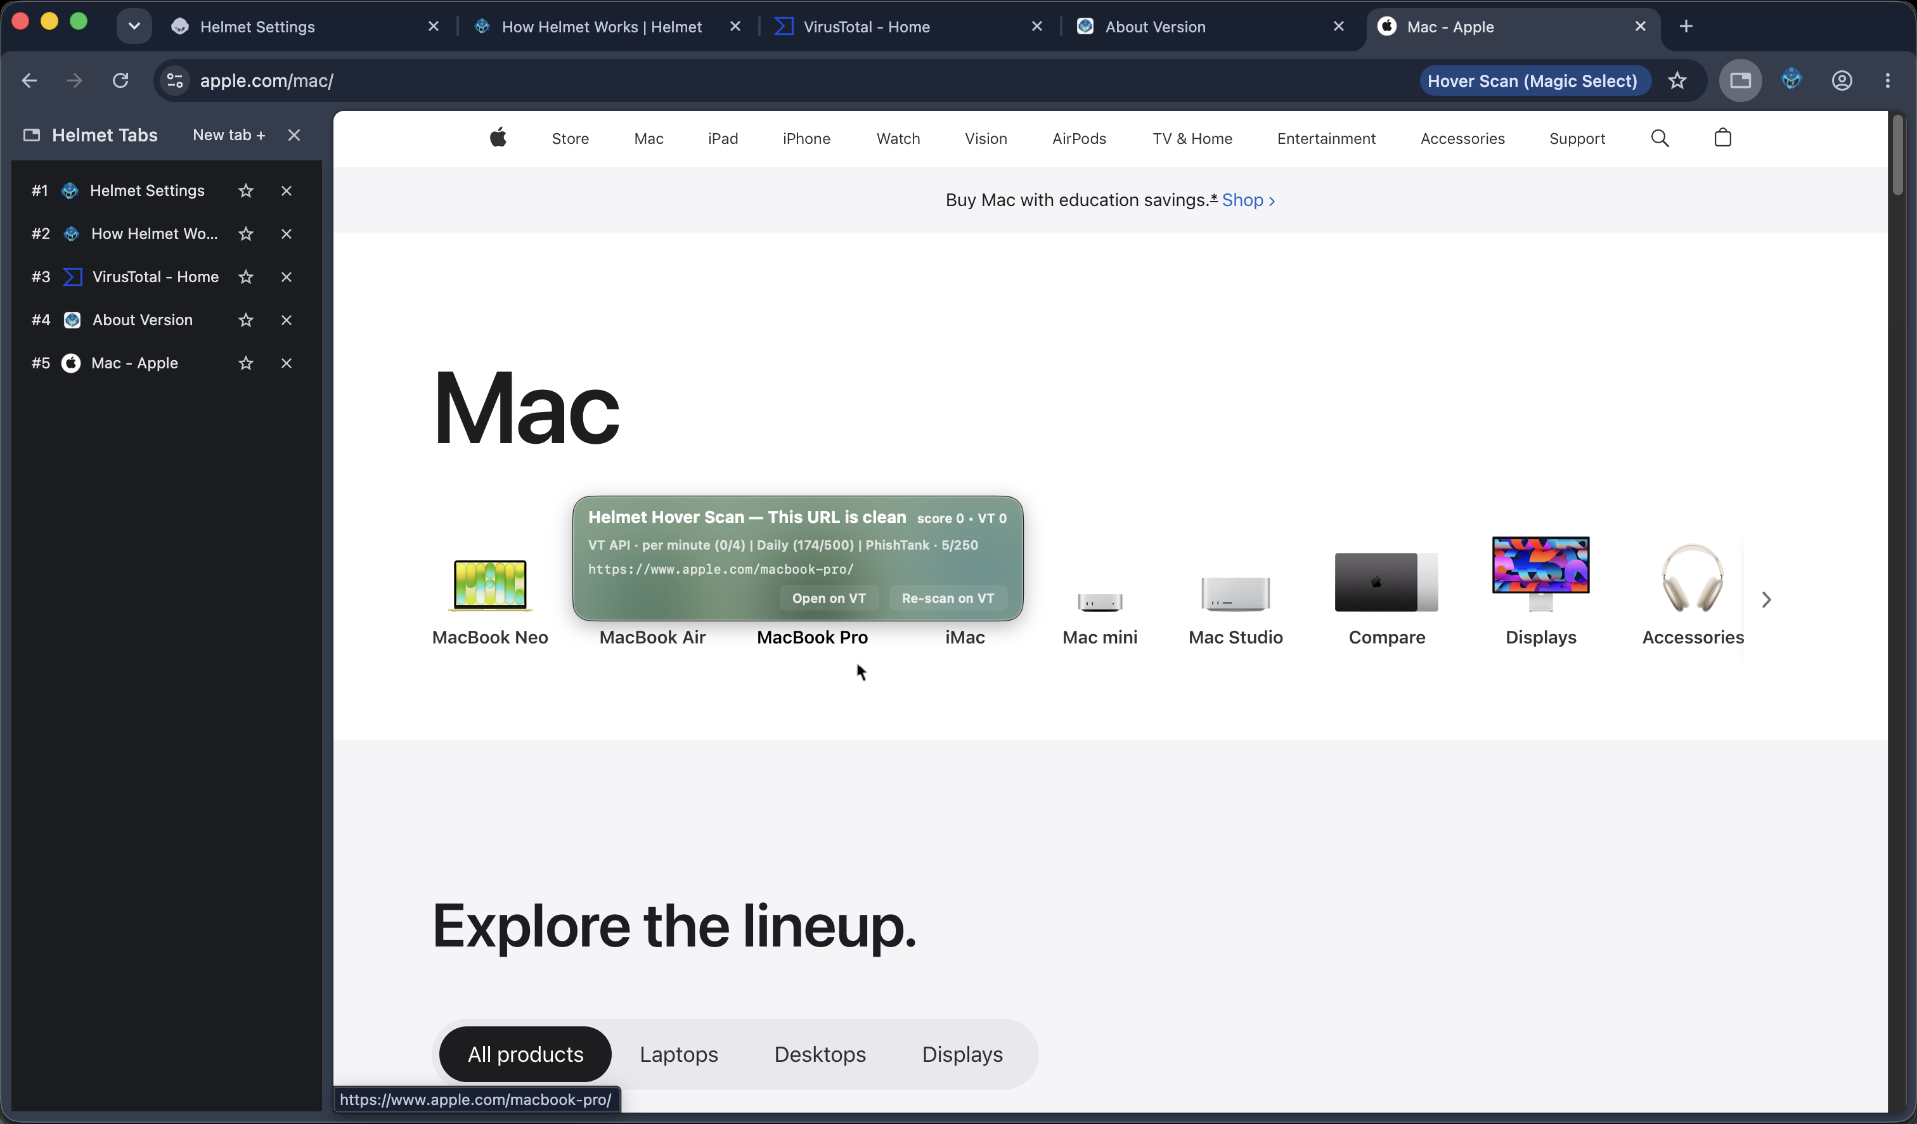This screenshot has height=1124, width=1917.
Task: Select the Laptops lineup filter tab
Action: click(x=680, y=1054)
